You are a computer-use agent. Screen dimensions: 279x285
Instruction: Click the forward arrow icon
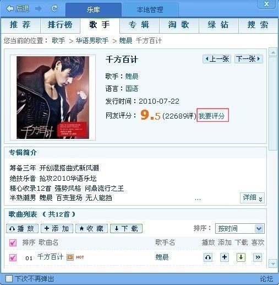[39, 8]
